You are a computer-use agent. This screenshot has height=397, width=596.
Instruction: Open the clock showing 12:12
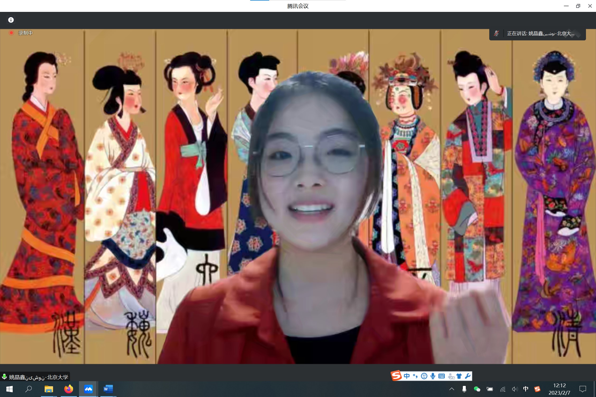click(559, 389)
